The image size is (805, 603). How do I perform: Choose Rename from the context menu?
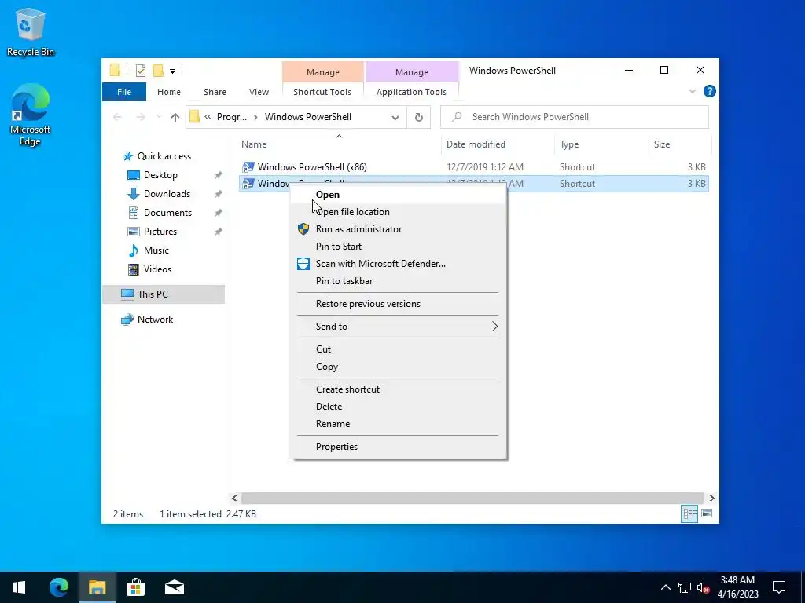pos(398,424)
